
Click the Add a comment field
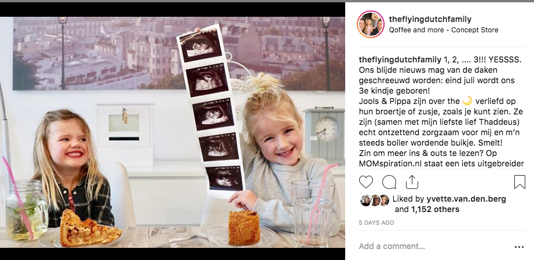tap(433, 246)
